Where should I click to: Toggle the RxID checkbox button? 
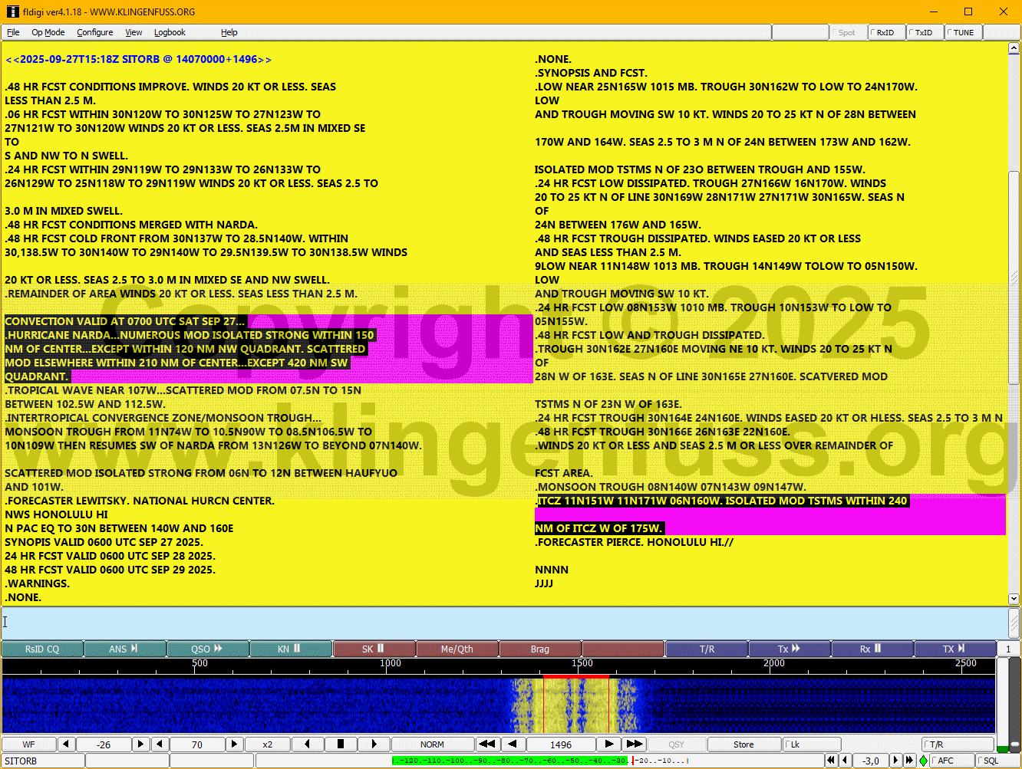click(x=886, y=32)
